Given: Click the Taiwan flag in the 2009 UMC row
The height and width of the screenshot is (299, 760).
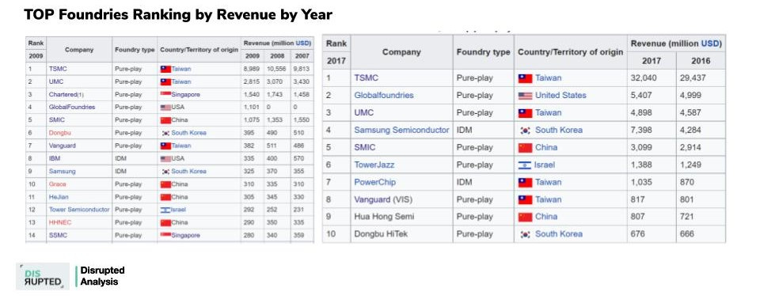Looking at the screenshot, I should [x=165, y=81].
